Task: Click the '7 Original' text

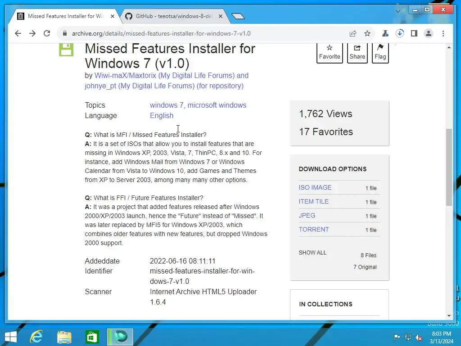Action: (x=365, y=267)
